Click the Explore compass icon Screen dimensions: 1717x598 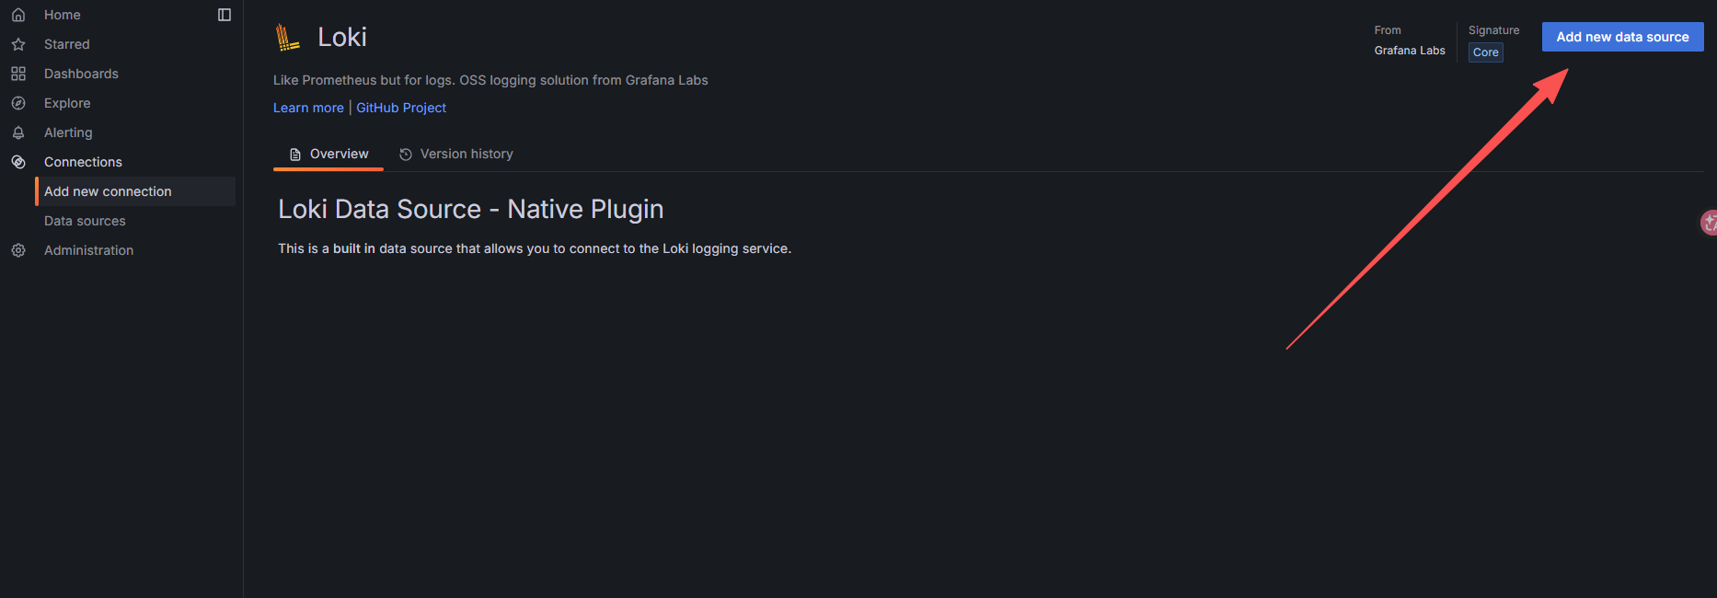[18, 103]
